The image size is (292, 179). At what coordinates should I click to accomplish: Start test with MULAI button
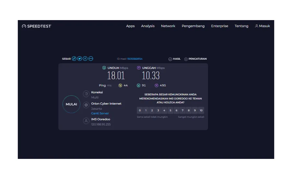point(71,104)
